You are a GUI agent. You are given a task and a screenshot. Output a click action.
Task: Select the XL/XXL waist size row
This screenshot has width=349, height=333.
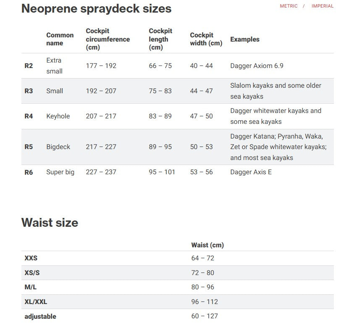(x=35, y=302)
